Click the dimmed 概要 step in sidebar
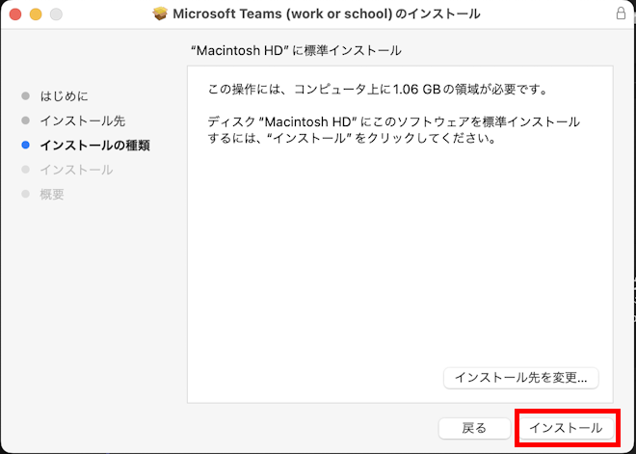 click(x=52, y=195)
